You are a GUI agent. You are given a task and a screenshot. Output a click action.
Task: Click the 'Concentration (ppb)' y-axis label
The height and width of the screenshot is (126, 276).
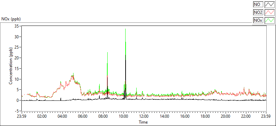(11, 66)
